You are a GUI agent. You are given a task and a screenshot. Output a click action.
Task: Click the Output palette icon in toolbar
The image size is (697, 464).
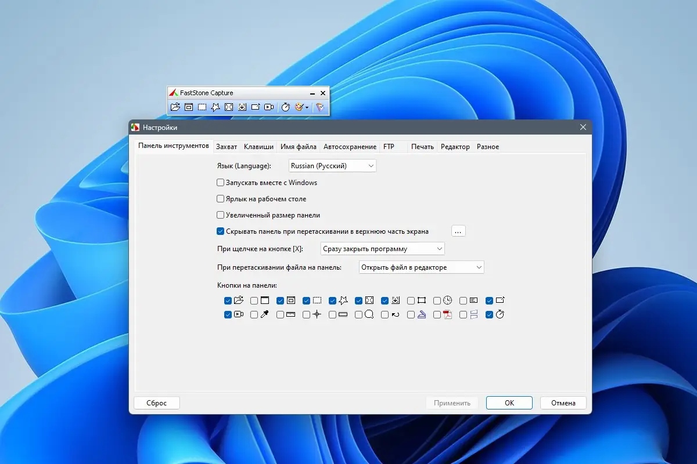[300, 107]
